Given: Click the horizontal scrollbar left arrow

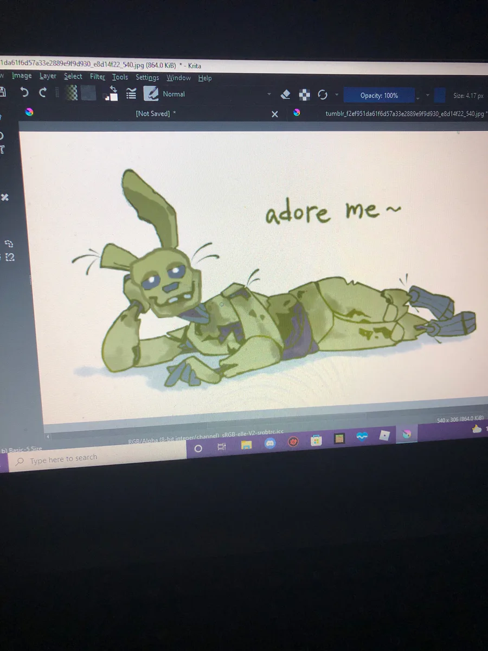Looking at the screenshot, I should (48, 437).
